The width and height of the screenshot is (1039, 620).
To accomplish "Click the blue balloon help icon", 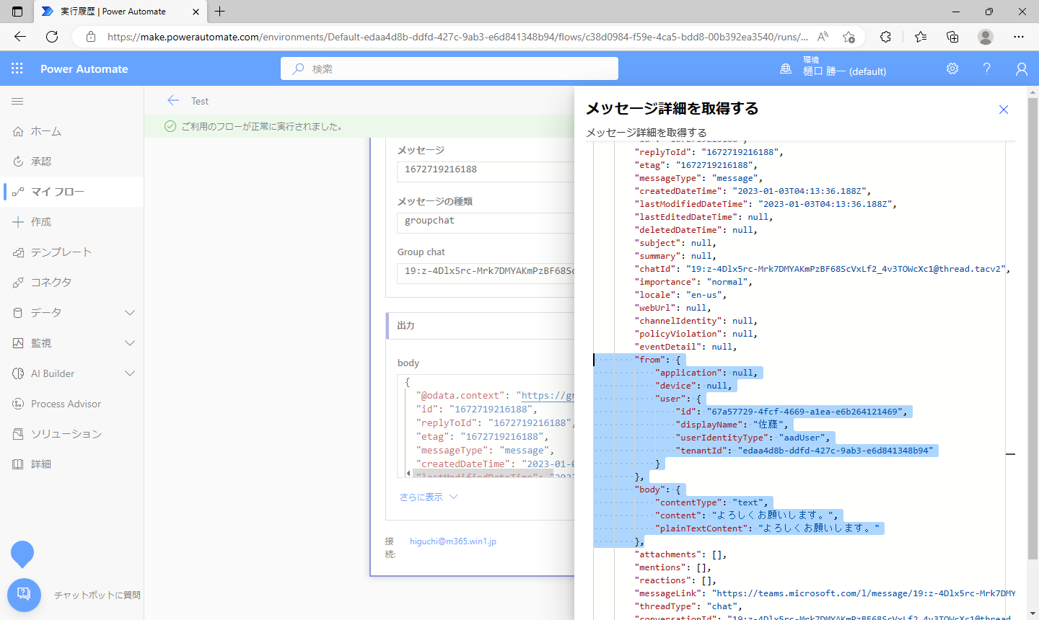I will click(22, 554).
